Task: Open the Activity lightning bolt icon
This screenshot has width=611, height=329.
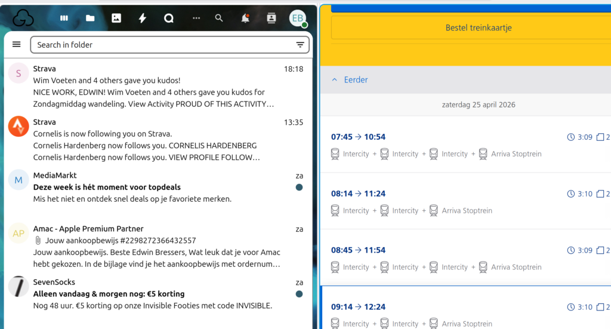Action: point(143,18)
